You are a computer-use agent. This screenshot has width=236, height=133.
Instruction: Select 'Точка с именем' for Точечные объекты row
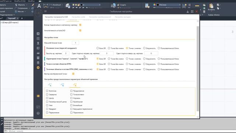(x=127, y=69)
